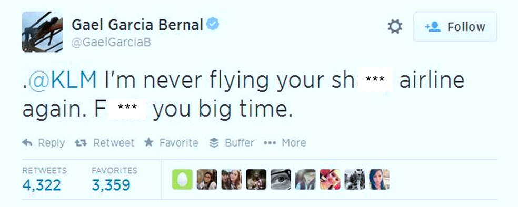The image size is (518, 207).
Task: Click the Follow button
Action: (455, 27)
